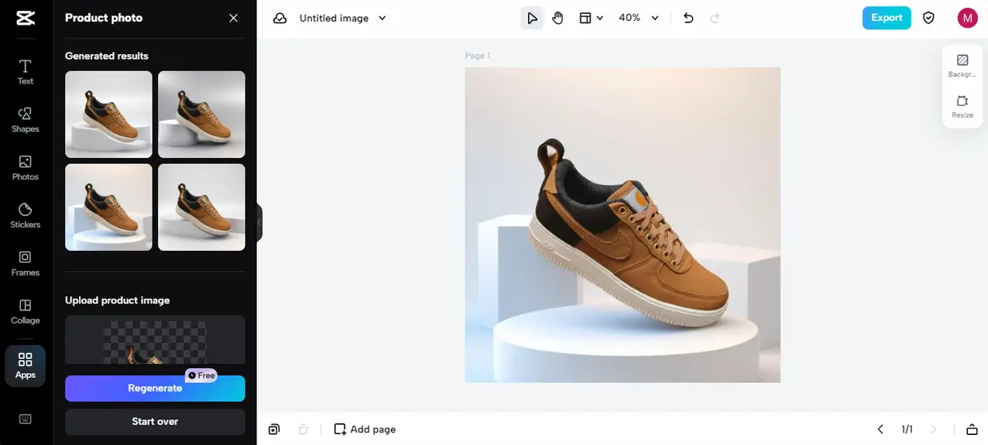Choose the Select pointer tool

(532, 18)
